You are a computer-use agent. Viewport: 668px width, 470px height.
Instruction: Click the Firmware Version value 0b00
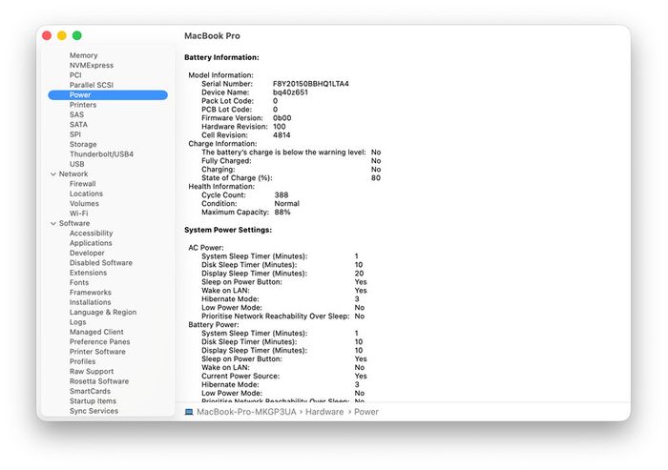[282, 118]
